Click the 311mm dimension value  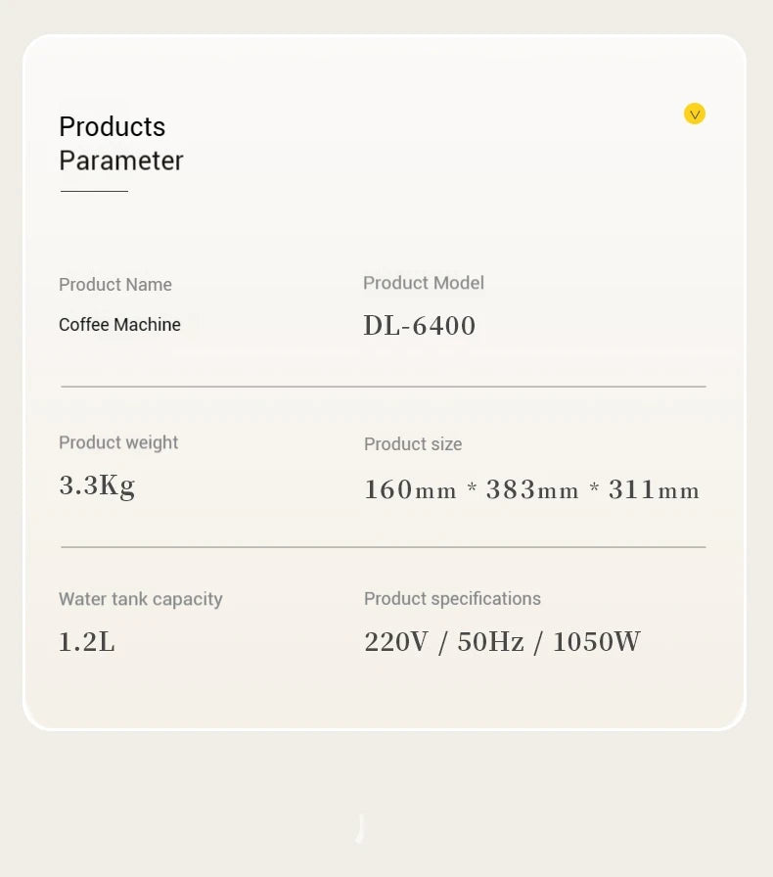coord(654,489)
